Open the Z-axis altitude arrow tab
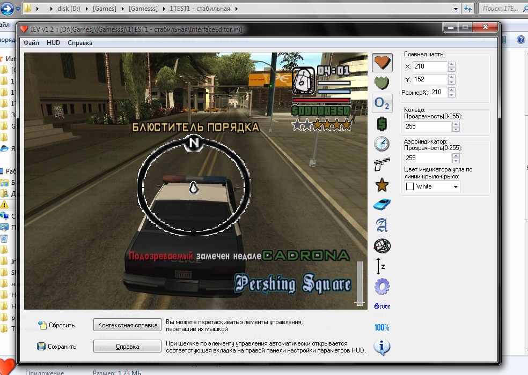This screenshot has height=375, width=528. click(x=380, y=266)
